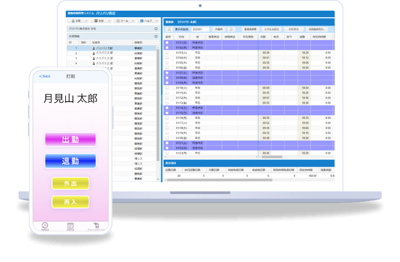Tap the yellow 外出 button on phone

70,183
